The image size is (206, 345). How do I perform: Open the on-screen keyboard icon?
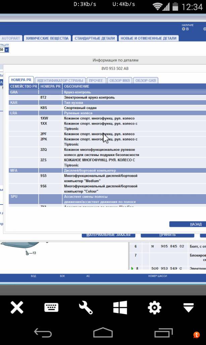point(51,307)
